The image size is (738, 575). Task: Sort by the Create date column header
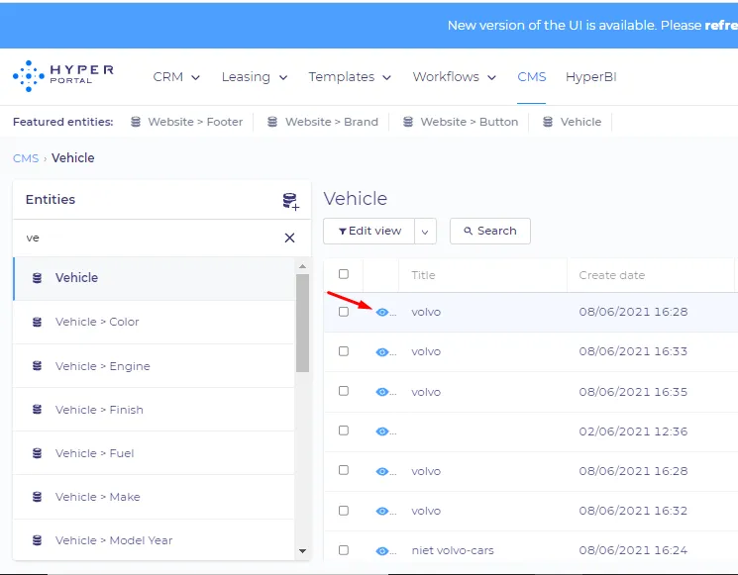pos(611,275)
